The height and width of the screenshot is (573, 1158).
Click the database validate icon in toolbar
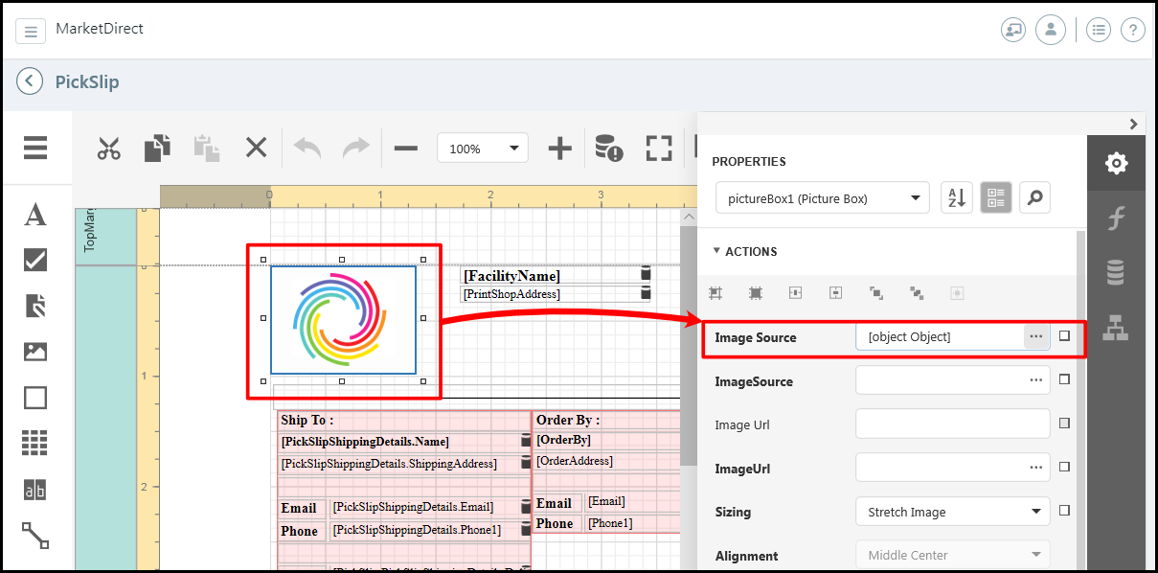[x=608, y=149]
